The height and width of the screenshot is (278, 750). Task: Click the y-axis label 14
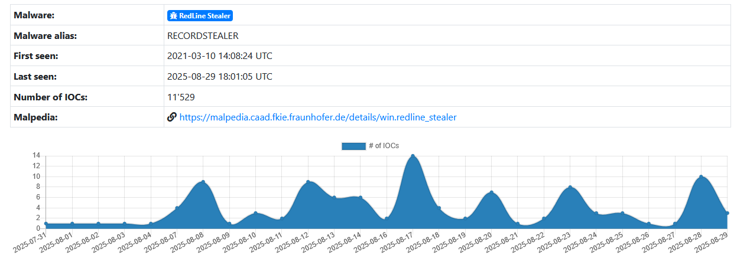point(36,155)
